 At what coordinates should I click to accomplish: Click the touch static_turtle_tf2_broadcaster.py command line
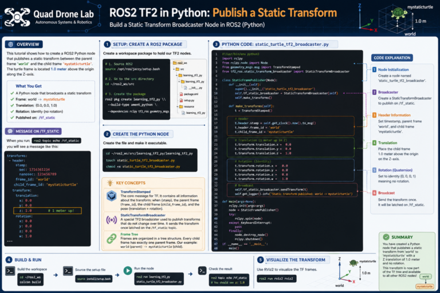[x=140, y=160]
